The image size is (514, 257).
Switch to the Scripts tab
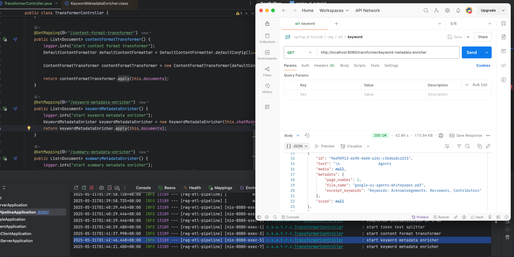tap(359, 66)
